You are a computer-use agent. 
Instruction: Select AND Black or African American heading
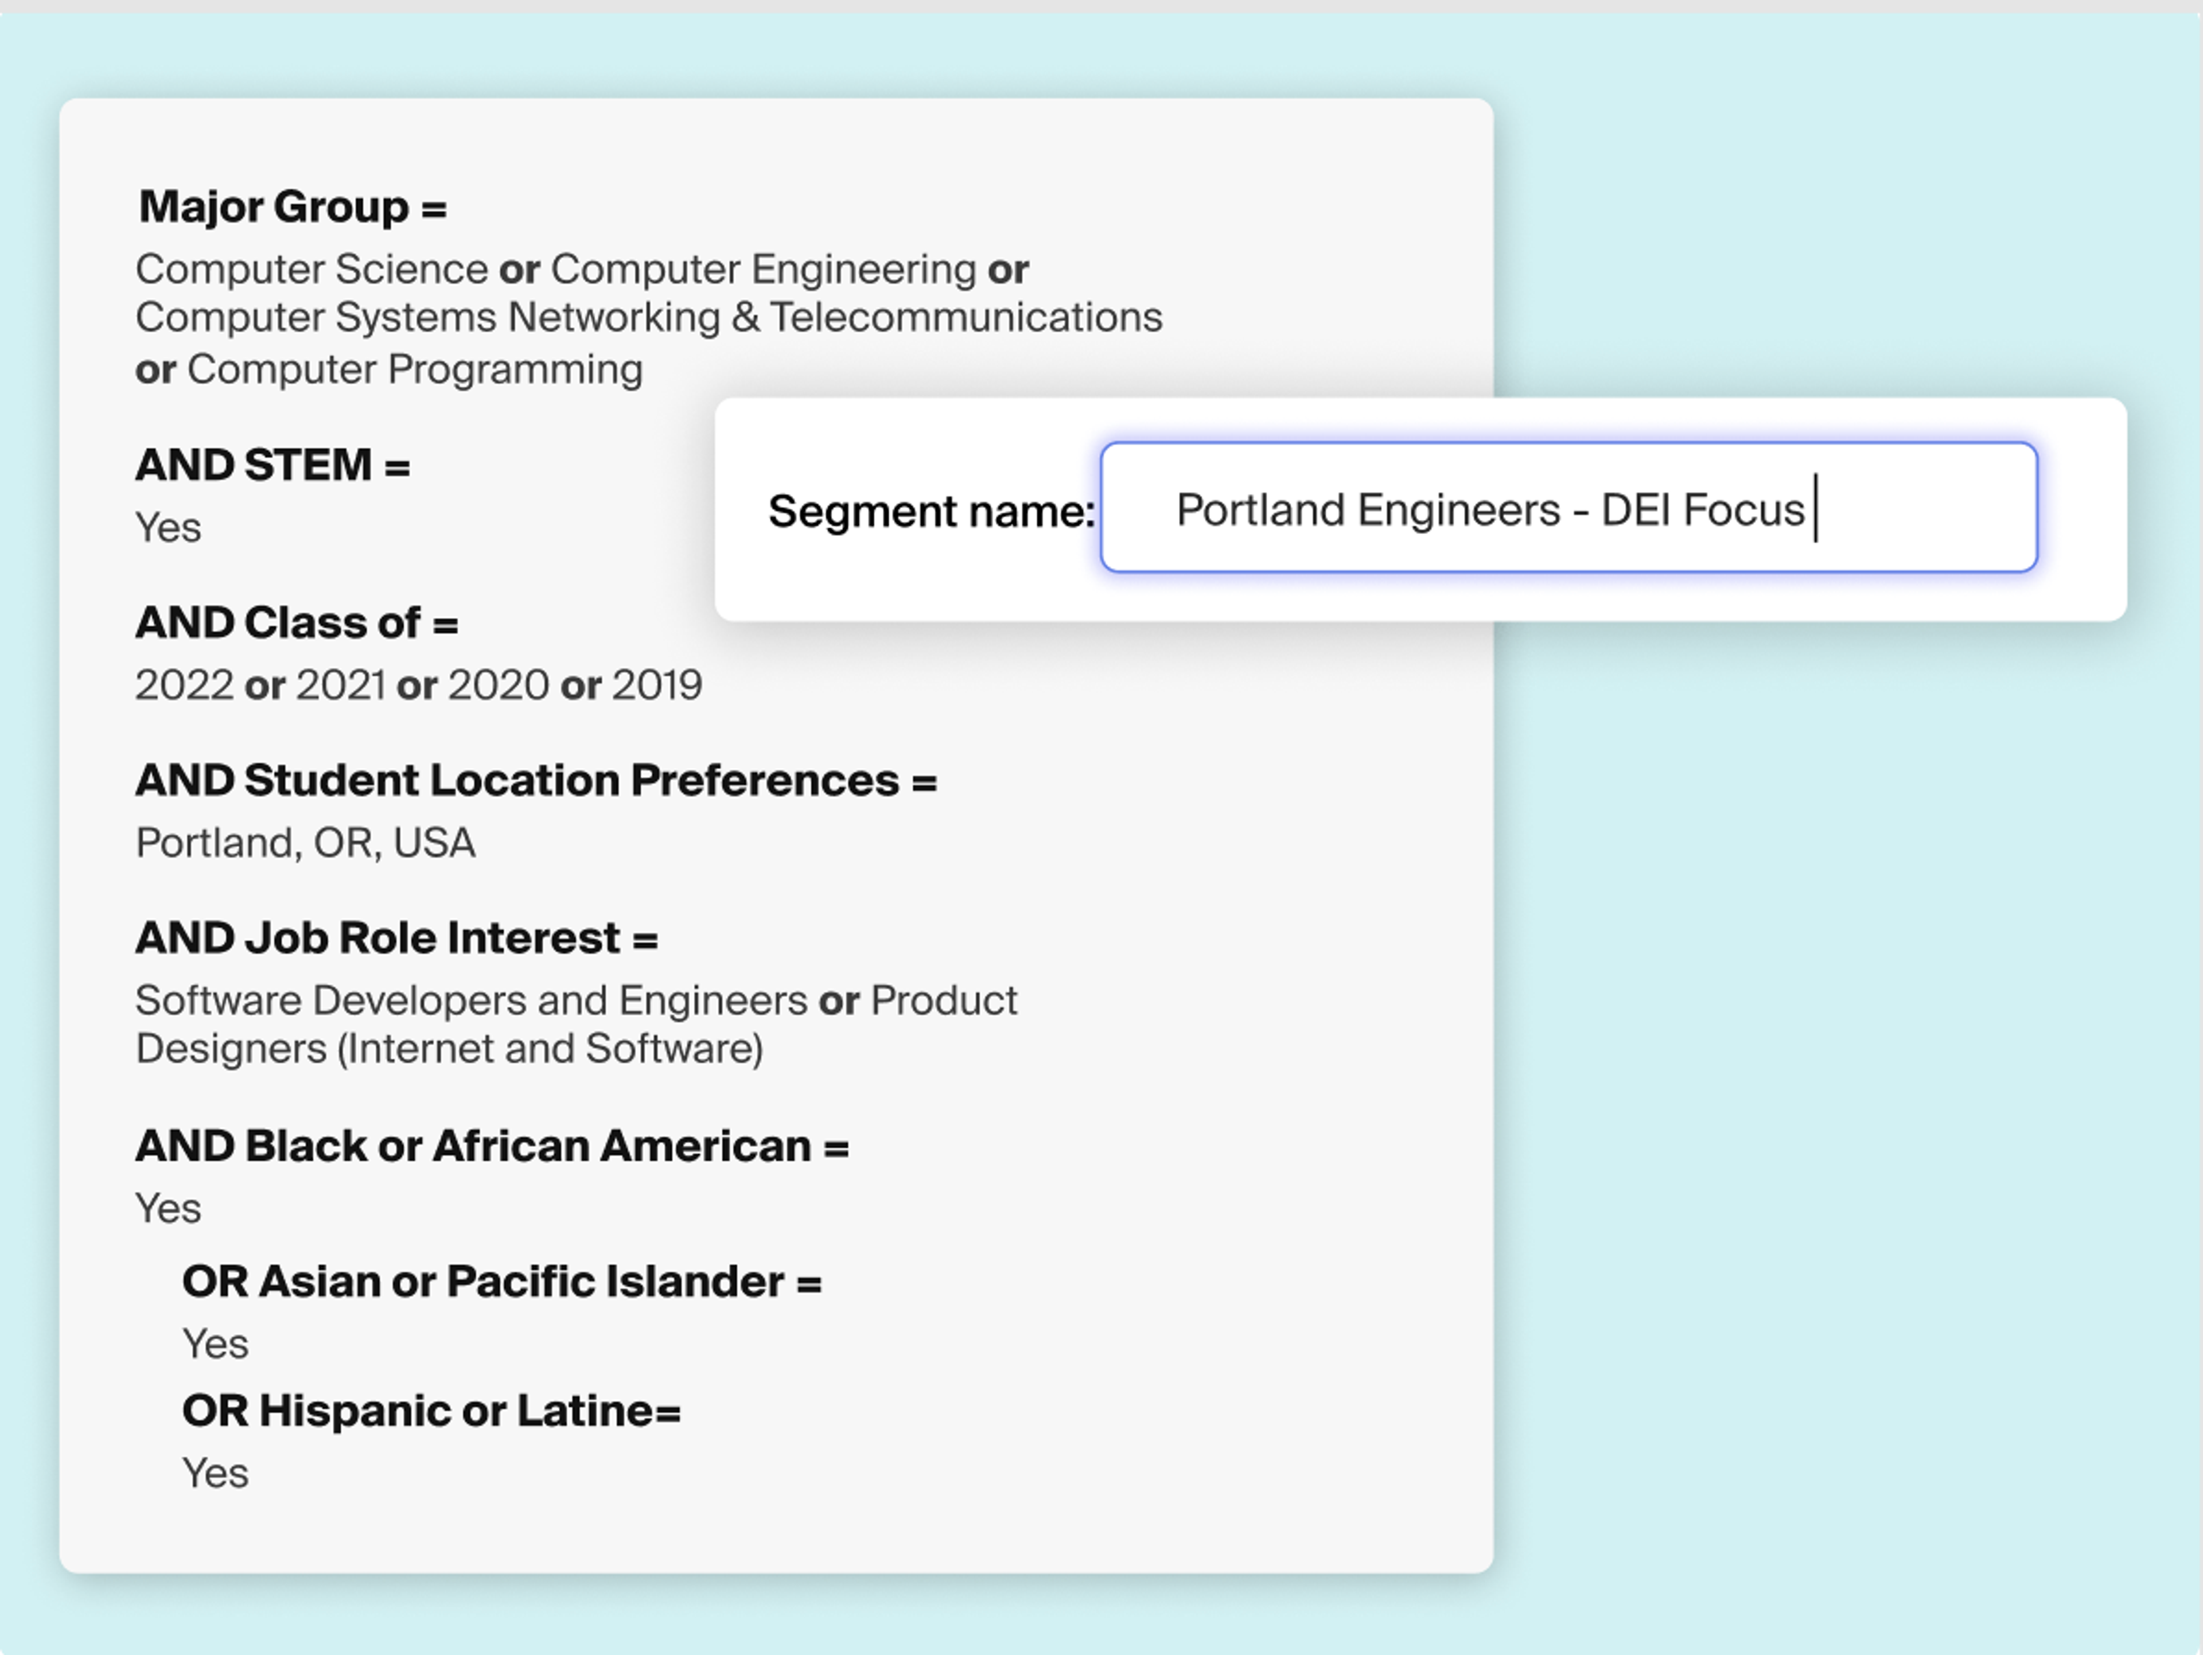point(492,1146)
